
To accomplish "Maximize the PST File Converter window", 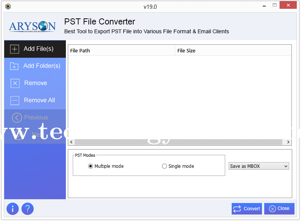I will click(x=275, y=5).
